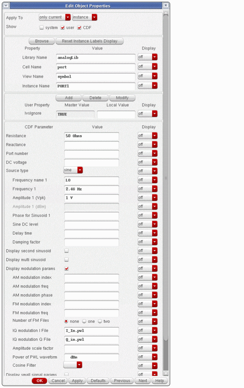Click the AM modulation index field
This screenshot has width=244, height=388.
coord(91,278)
